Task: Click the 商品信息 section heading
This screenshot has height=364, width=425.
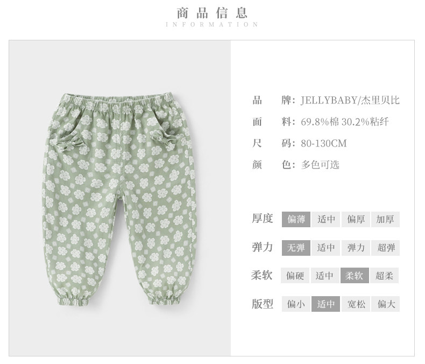Action: [212, 13]
